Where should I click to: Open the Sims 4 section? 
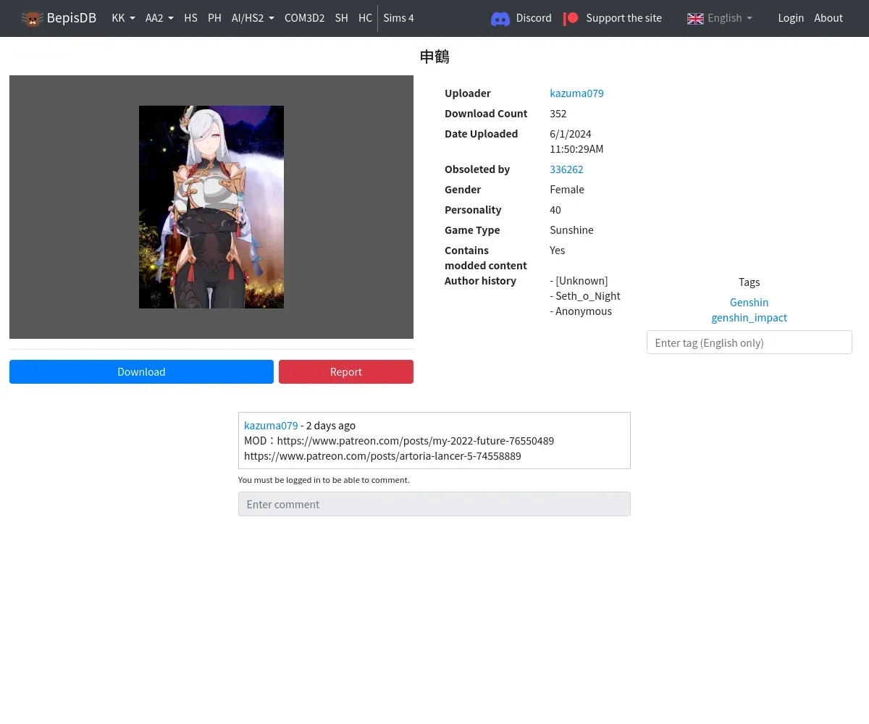click(x=398, y=18)
